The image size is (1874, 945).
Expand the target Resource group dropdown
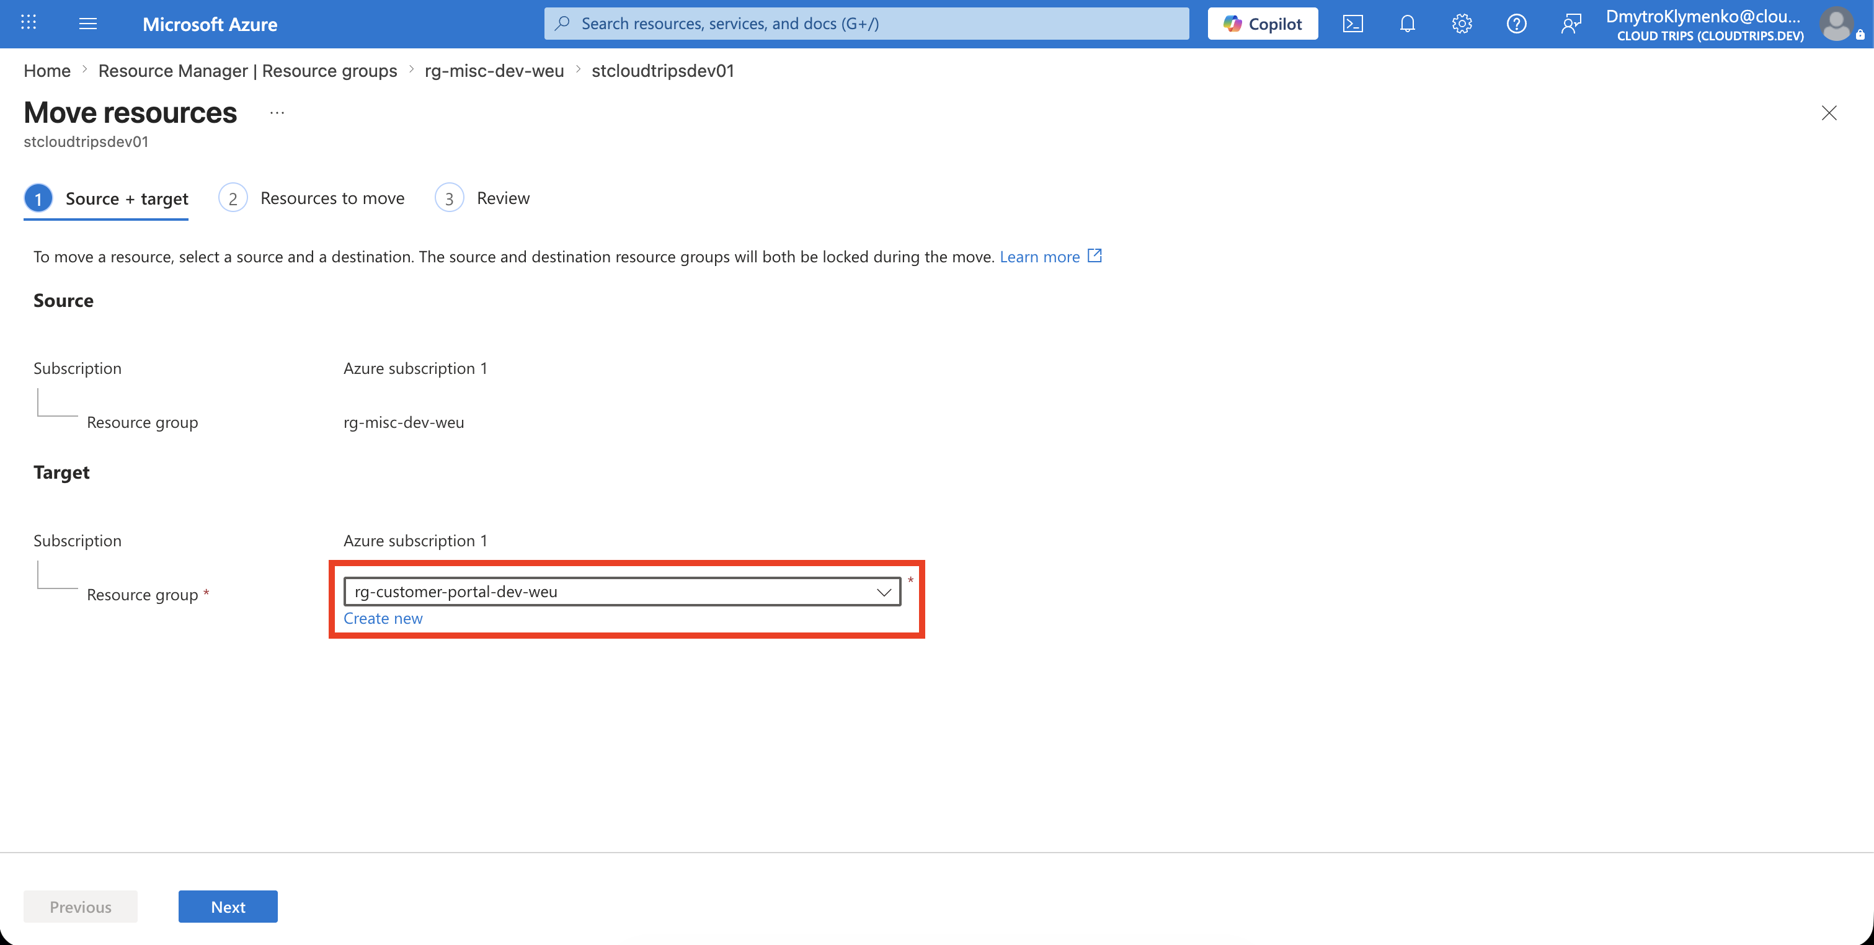[x=622, y=592]
